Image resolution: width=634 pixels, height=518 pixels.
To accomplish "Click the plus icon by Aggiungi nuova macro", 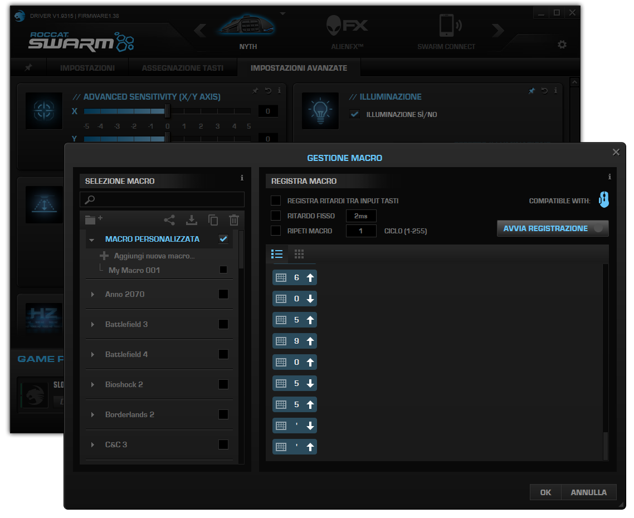I will 104,256.
